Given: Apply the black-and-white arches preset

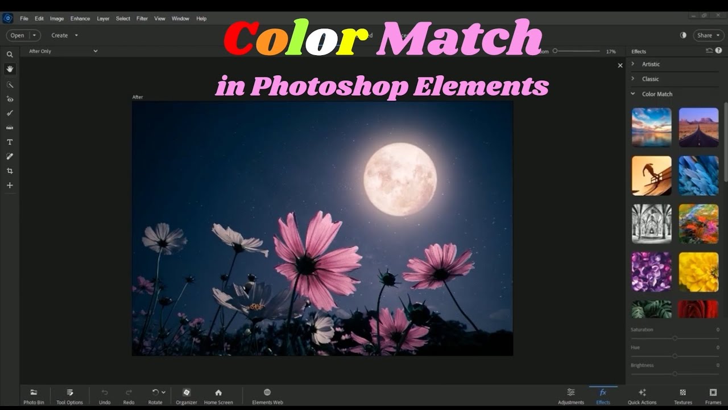Looking at the screenshot, I should tap(651, 224).
